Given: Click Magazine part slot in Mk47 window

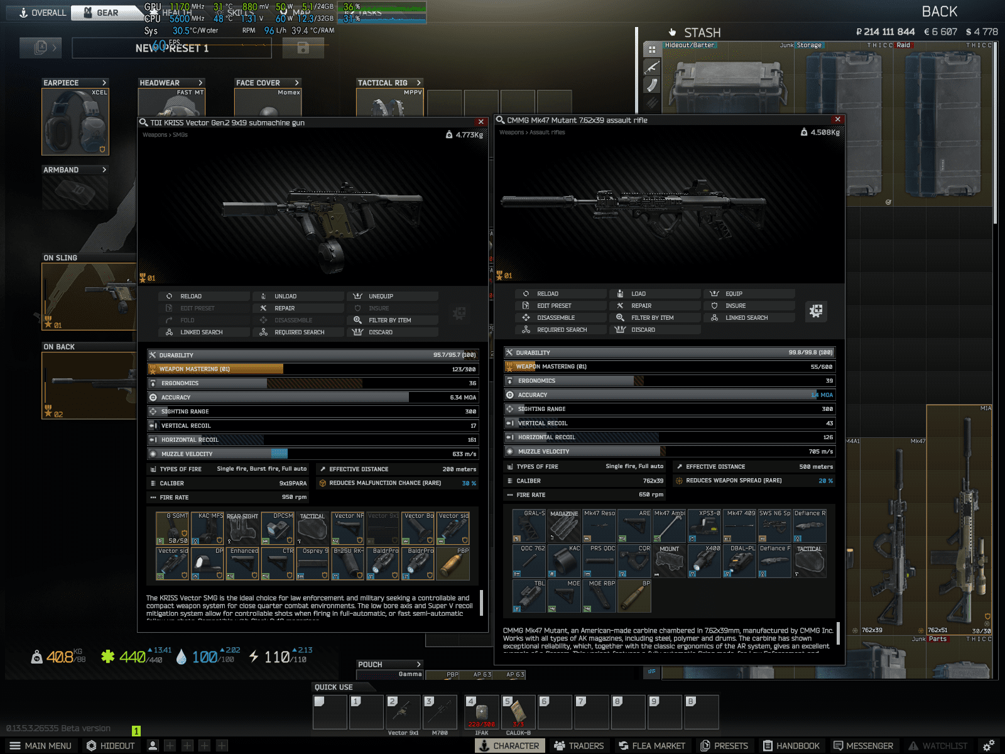Looking at the screenshot, I should [564, 526].
